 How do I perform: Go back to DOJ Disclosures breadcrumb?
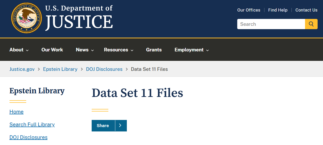(x=104, y=69)
